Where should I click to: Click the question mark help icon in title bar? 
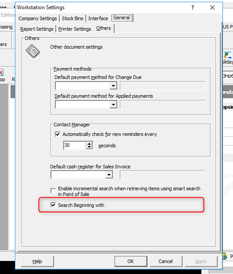[x=193, y=7]
